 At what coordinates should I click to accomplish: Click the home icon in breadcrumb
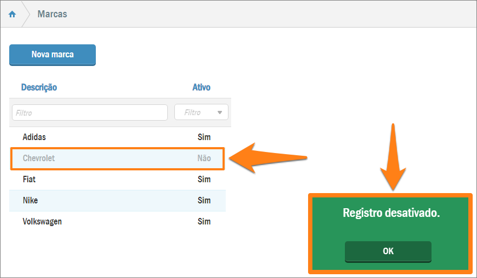(12, 14)
